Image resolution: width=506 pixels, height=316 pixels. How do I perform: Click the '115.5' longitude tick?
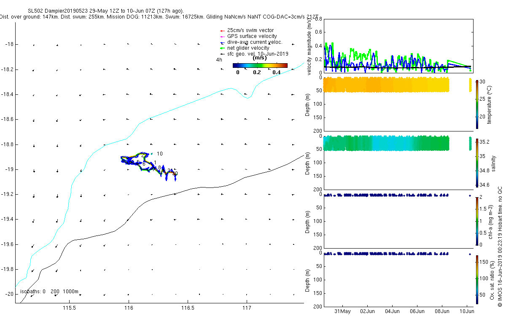pos(70,307)
